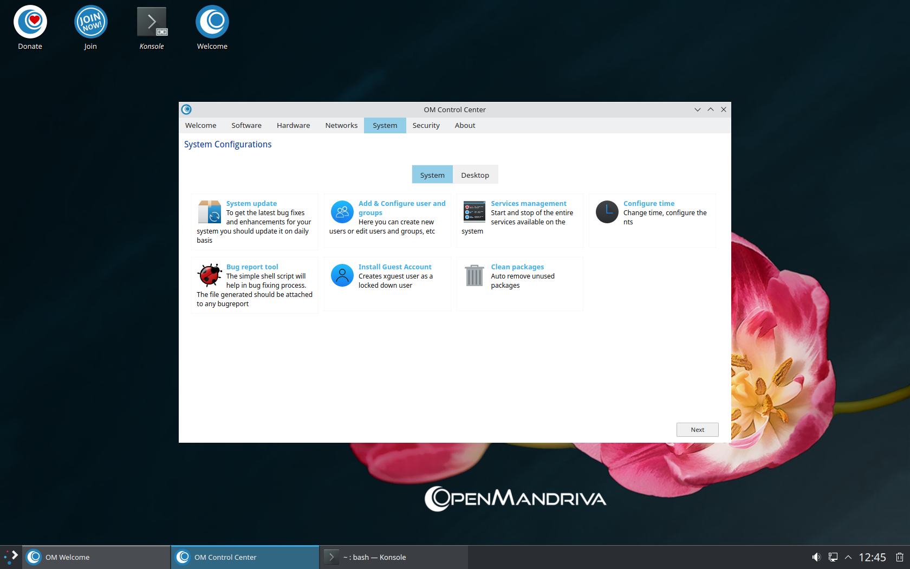910x569 pixels.
Task: Click the network icon in system tray
Action: click(x=833, y=557)
